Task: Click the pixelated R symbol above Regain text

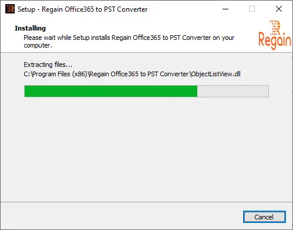Action: point(275,27)
